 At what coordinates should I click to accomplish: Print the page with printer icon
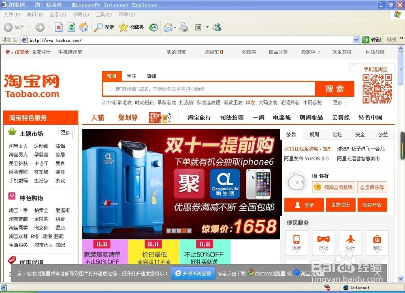(x=184, y=27)
